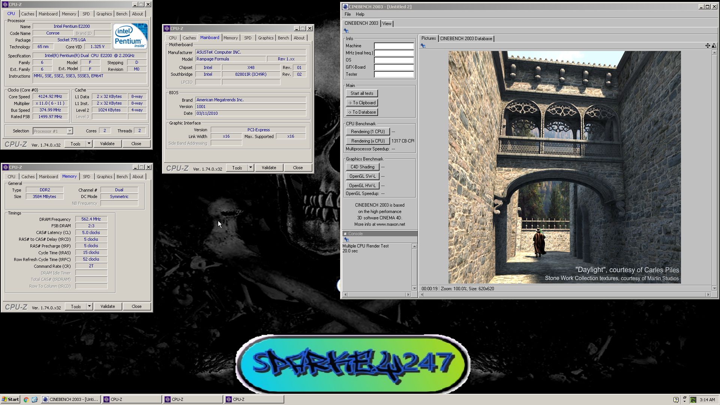Click the To Clipboard button
This screenshot has height=405, width=720.
click(x=362, y=103)
